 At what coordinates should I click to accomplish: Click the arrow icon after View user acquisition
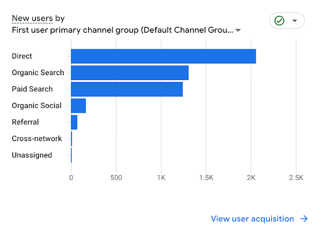click(x=304, y=219)
